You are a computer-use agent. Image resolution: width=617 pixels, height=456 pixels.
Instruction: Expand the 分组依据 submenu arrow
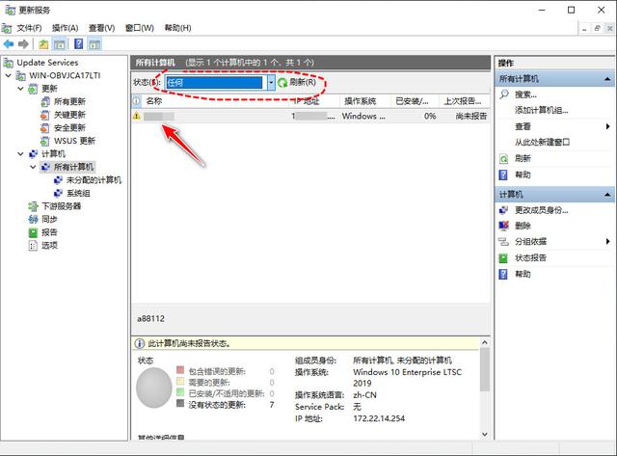[608, 242]
